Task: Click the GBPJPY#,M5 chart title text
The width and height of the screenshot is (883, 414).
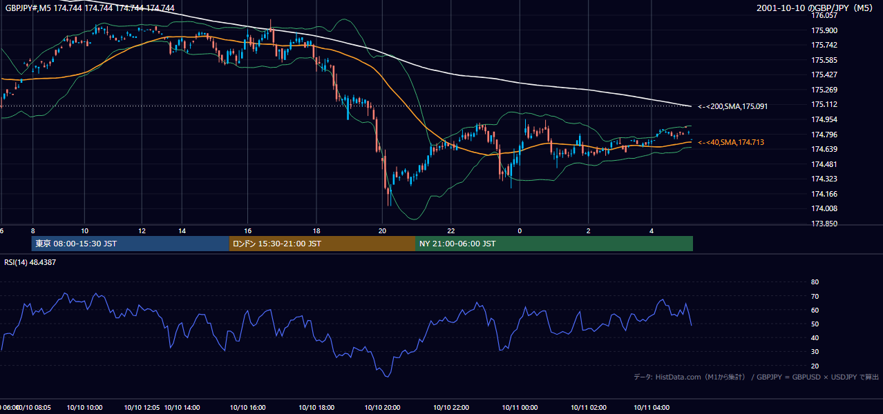Action: pos(90,8)
